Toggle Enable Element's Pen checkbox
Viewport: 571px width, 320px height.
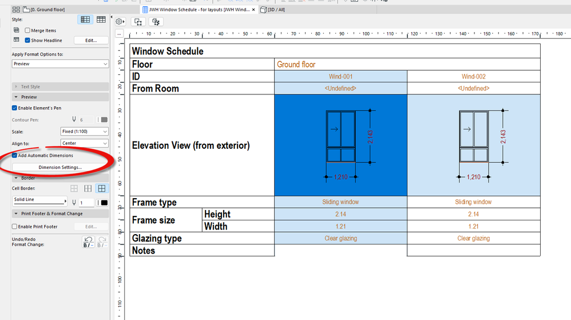coord(14,108)
